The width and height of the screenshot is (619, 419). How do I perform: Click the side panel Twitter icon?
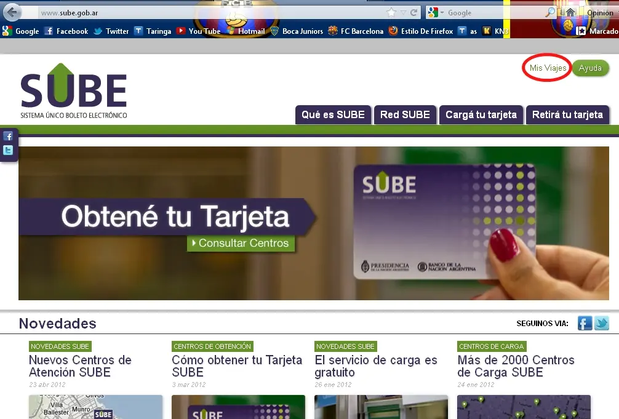(x=8, y=150)
